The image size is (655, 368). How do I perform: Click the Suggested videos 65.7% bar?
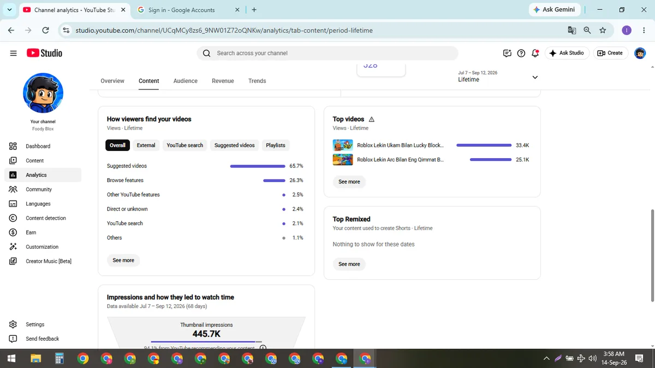[x=258, y=166]
